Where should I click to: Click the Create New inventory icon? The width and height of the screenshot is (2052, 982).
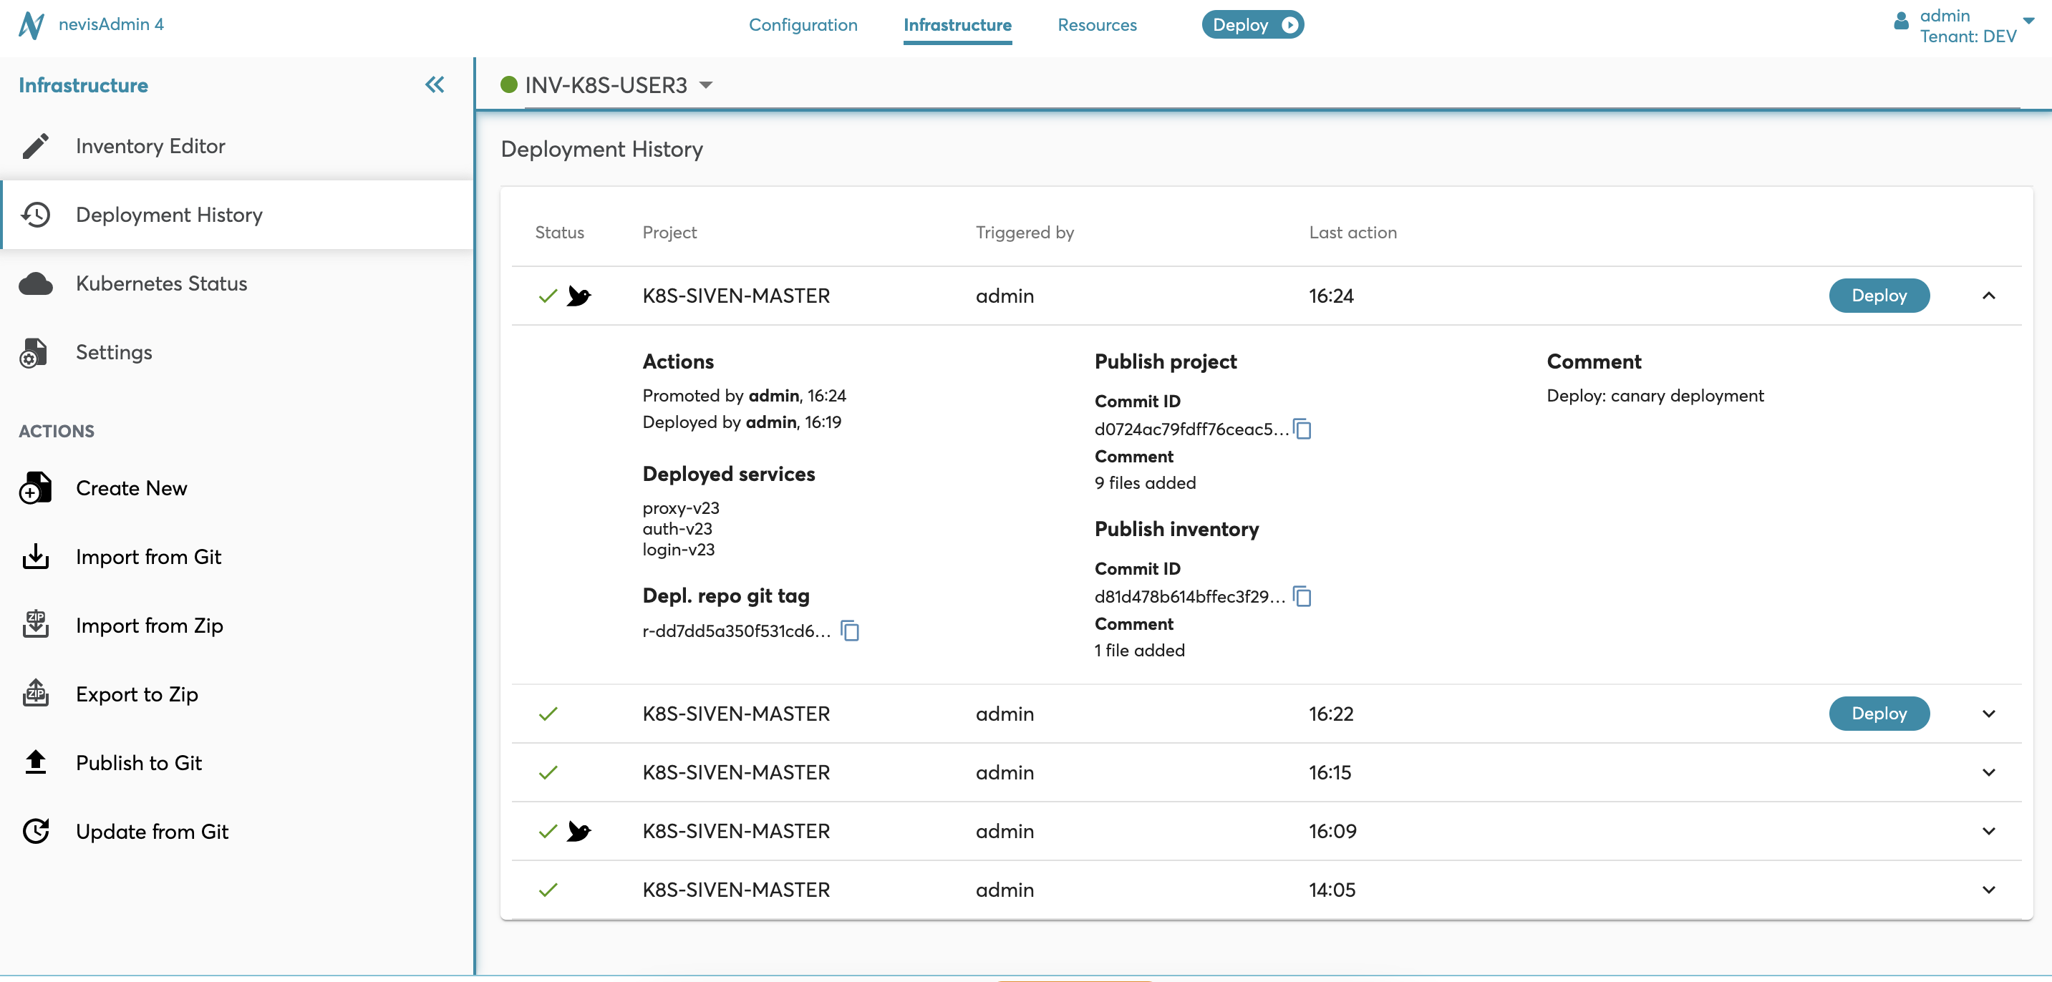(x=35, y=488)
